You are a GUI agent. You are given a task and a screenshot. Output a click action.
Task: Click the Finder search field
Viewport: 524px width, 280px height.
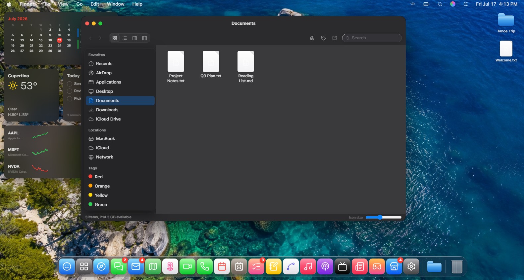tap(372, 38)
